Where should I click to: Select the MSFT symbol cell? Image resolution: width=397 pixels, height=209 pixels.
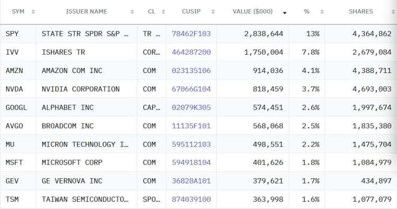(x=18, y=162)
